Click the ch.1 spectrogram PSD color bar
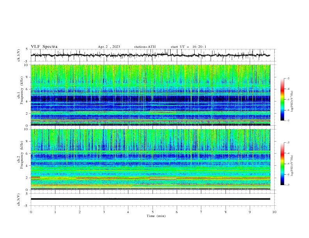The width and height of the screenshot is (309, 238). pos(282,100)
